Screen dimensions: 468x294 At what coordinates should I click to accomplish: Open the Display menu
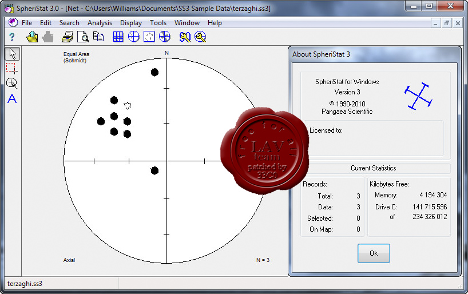(130, 23)
